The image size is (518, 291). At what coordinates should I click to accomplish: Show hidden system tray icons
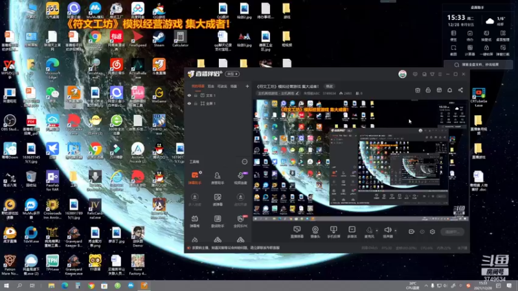pos(426,286)
